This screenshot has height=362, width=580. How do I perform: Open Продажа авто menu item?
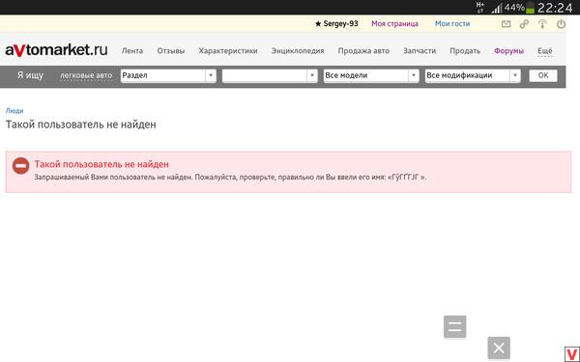(363, 51)
